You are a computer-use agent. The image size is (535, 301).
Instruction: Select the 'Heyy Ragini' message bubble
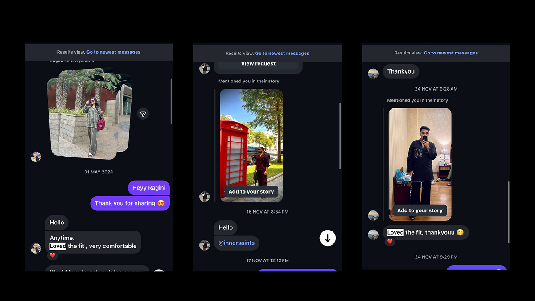pyautogui.click(x=148, y=188)
